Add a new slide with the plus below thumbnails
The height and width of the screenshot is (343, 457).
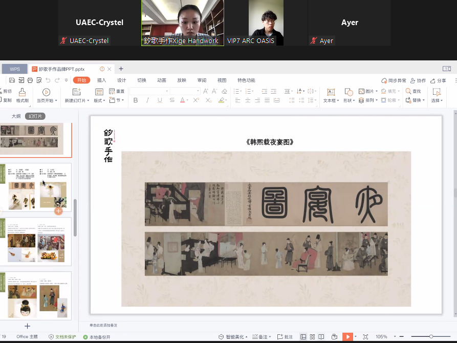(28, 326)
